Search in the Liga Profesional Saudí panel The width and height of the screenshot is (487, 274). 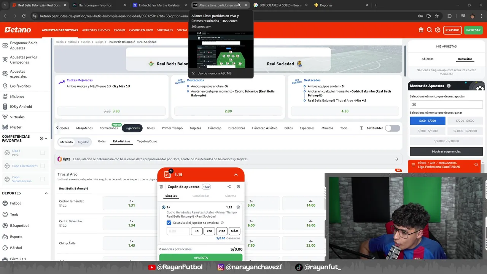tap(476, 165)
